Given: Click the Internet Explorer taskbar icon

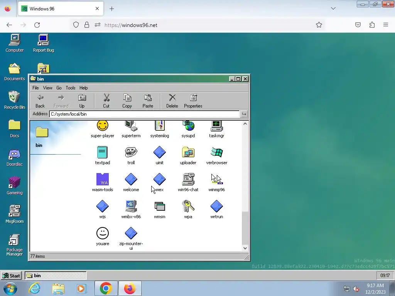Looking at the screenshot, I should point(34,288).
